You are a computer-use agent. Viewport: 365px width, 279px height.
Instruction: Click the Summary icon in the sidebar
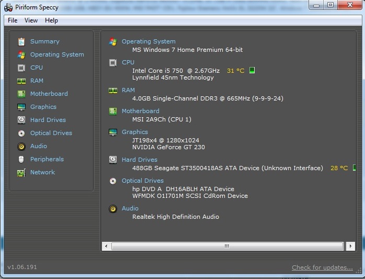click(21, 41)
